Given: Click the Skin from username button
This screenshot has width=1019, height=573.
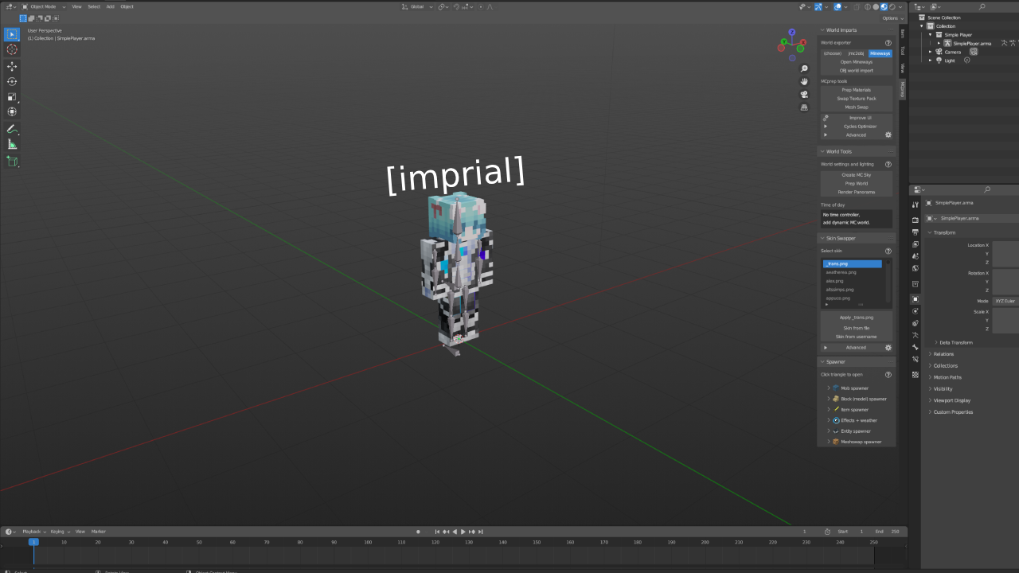Looking at the screenshot, I should (x=856, y=337).
